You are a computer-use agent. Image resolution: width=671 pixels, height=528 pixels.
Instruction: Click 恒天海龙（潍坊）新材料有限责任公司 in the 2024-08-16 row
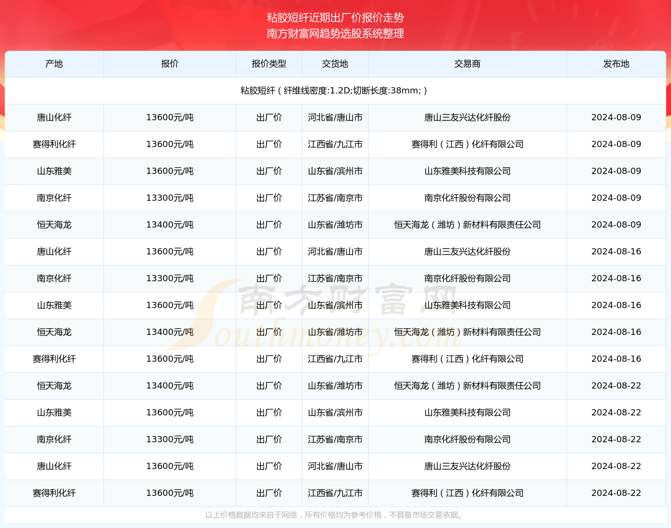[467, 332]
